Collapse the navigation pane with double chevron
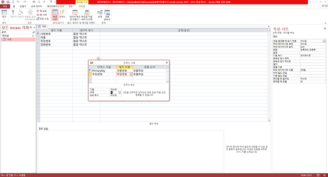Screen dimensions: 328x177 click(x=34, y=28)
